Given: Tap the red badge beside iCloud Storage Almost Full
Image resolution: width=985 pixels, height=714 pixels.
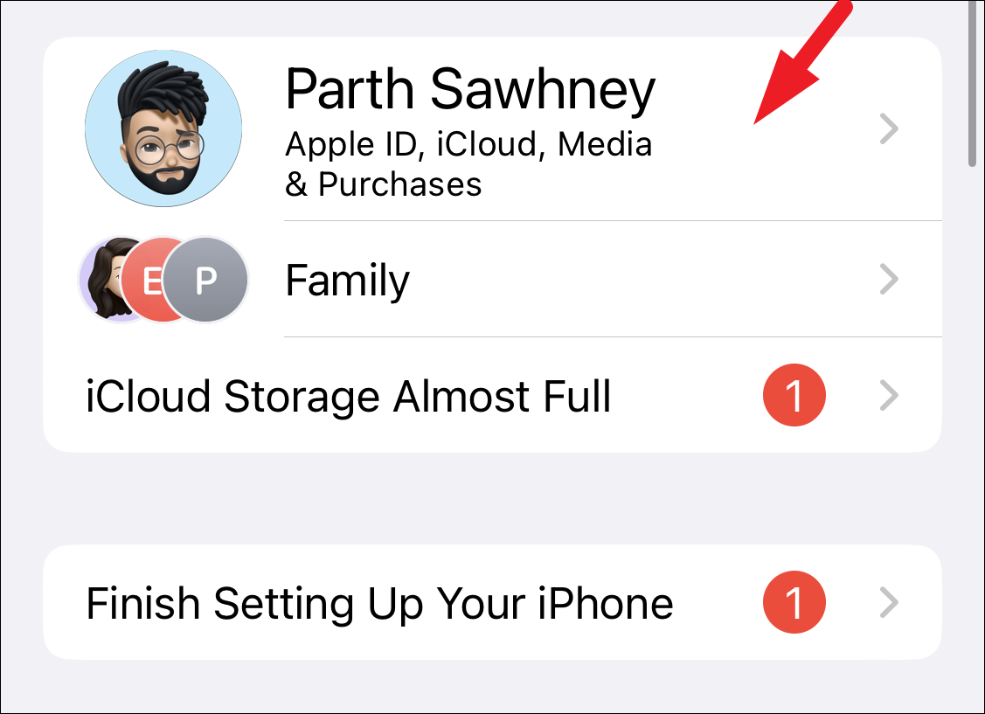Looking at the screenshot, I should coord(794,396).
